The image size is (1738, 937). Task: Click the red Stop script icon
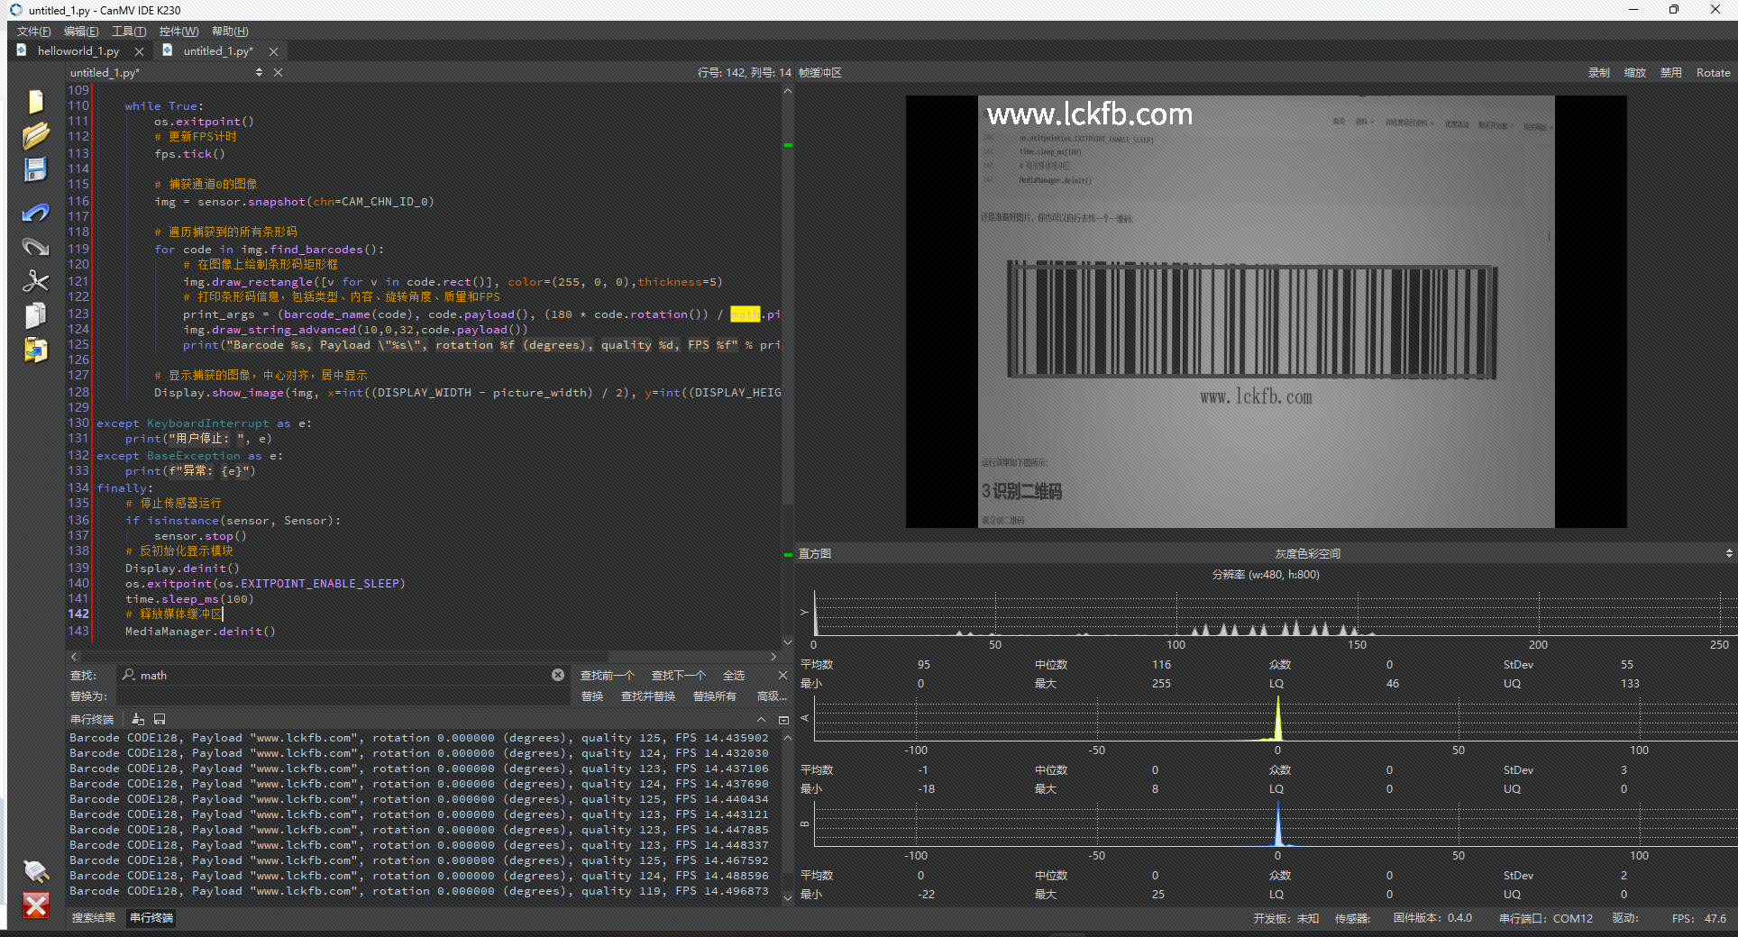coord(35,905)
